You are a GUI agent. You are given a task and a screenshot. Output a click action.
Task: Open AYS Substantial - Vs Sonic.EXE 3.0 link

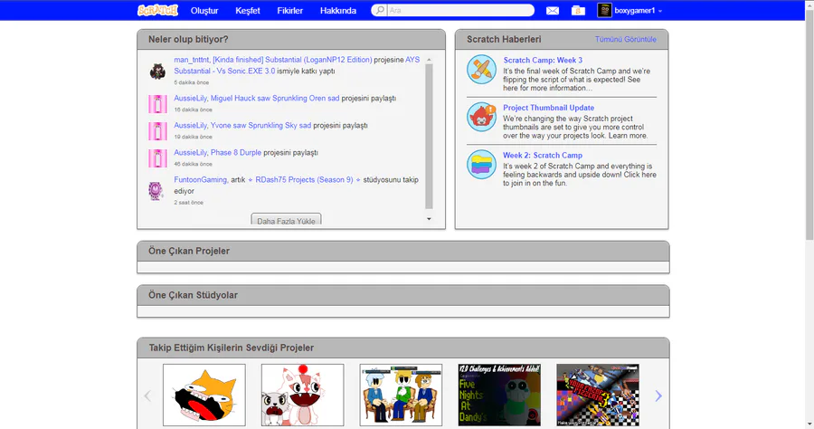click(x=224, y=71)
